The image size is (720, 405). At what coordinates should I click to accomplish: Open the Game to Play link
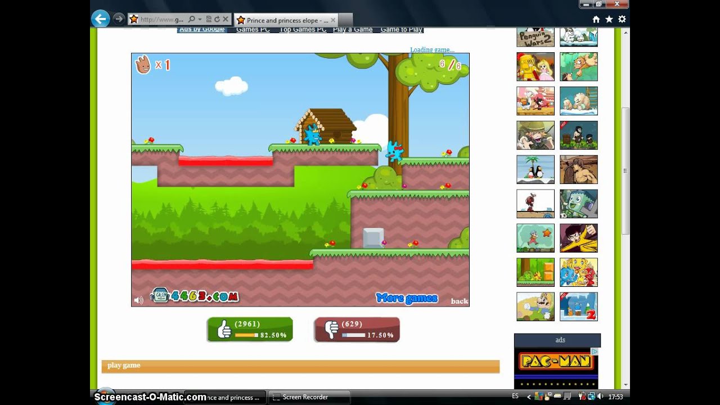402,29
